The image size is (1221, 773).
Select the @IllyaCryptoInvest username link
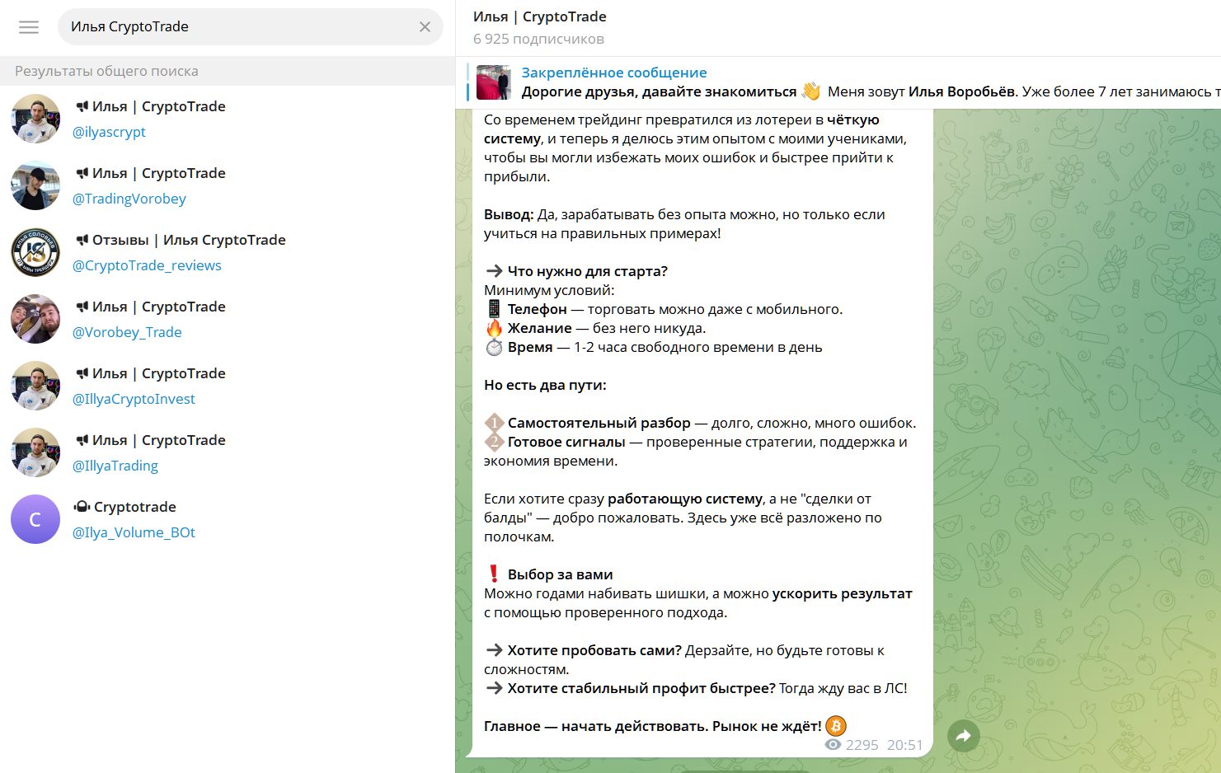(134, 399)
